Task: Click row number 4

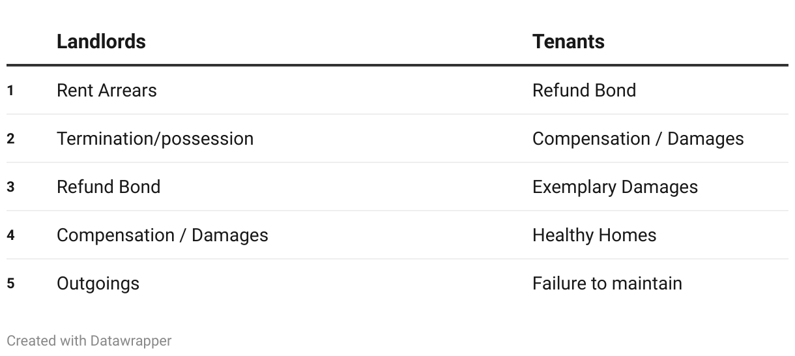Action: (x=10, y=235)
